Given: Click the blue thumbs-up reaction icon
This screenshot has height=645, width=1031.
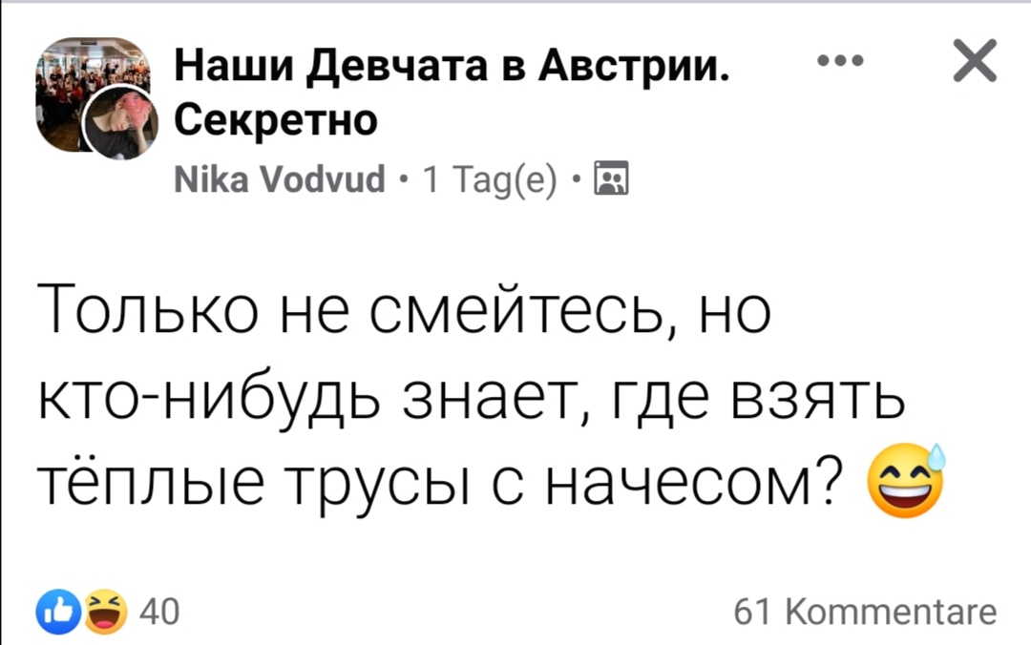Looking at the screenshot, I should 55,610.
